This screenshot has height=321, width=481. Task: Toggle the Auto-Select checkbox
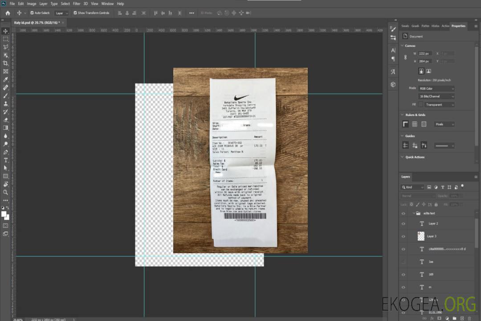pyautogui.click(x=32, y=13)
